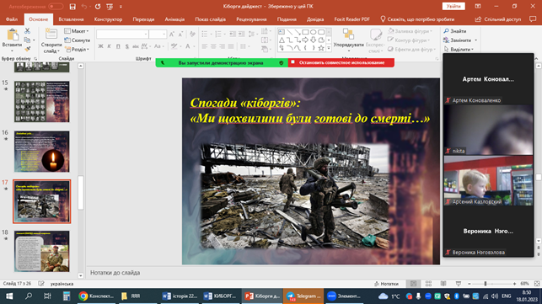This screenshot has height=304, width=542.
Task: Click the zoom slider handle
Action: pos(486,284)
